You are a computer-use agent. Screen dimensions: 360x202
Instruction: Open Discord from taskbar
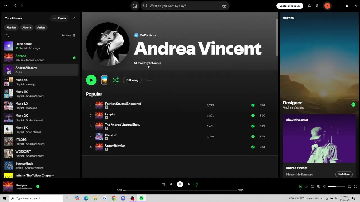pos(123,198)
